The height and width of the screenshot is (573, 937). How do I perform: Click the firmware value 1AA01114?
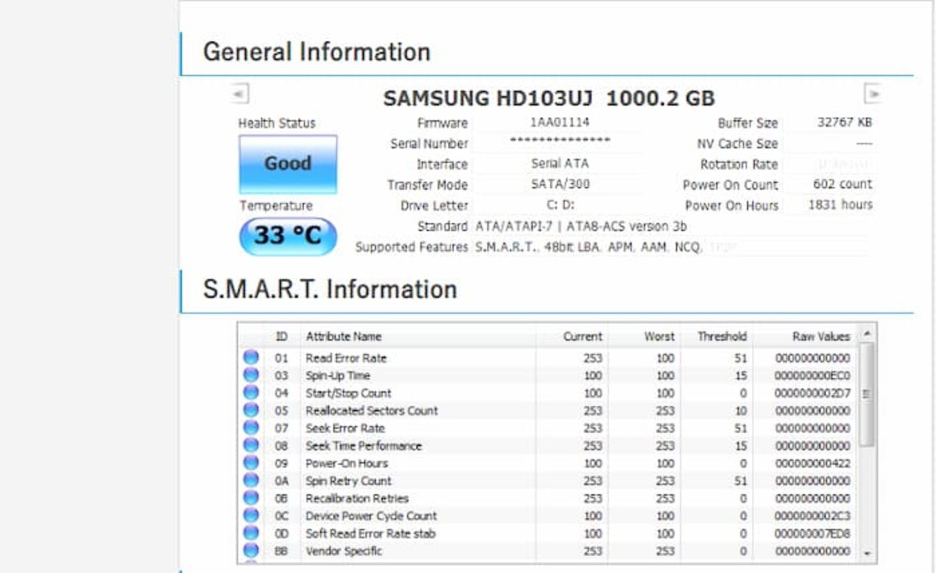(560, 122)
